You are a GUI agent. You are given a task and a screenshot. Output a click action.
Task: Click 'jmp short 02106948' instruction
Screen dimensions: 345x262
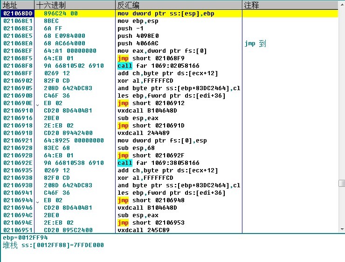(x=151, y=200)
